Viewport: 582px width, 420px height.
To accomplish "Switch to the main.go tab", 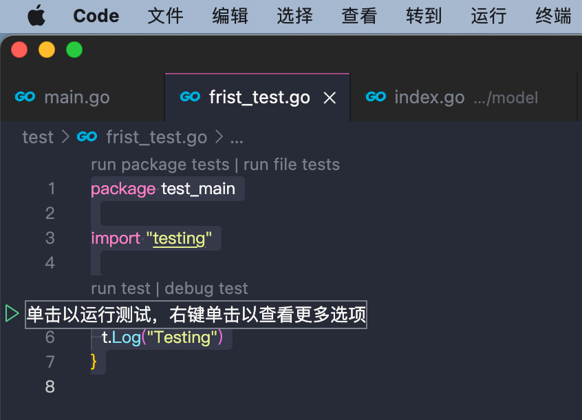I will 76,98.
